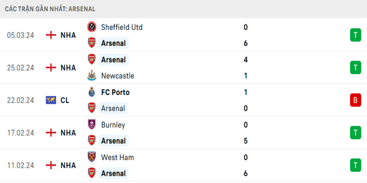Screen dimensions: 367x183
Task: Click England flag on the 05.03.24 match
Action: tap(51, 35)
